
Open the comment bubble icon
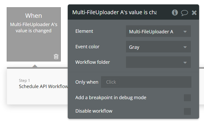point(184,13)
